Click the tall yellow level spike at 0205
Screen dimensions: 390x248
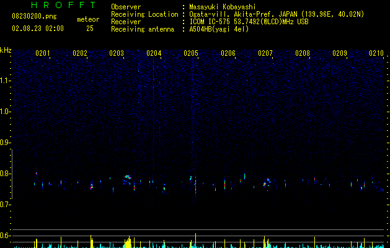coord(195,241)
